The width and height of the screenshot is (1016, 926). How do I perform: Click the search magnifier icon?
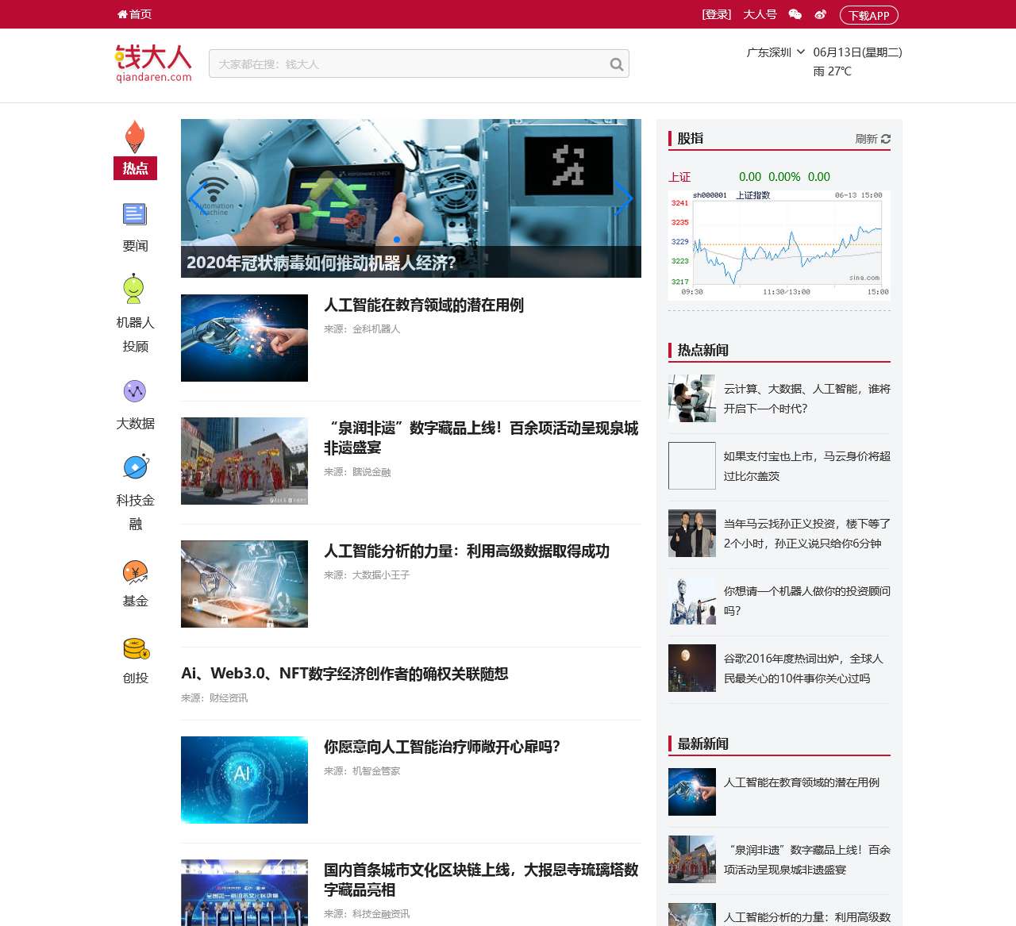click(616, 64)
